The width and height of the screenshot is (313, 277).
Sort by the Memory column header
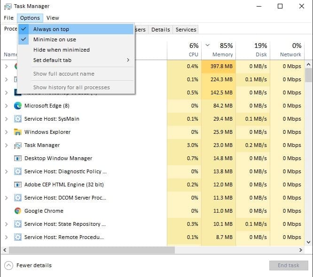click(x=219, y=50)
